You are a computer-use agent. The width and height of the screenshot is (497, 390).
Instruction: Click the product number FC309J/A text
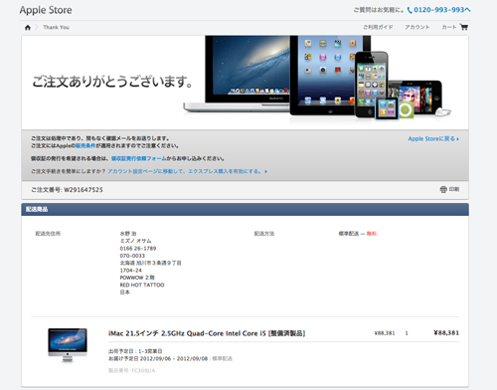(x=131, y=370)
